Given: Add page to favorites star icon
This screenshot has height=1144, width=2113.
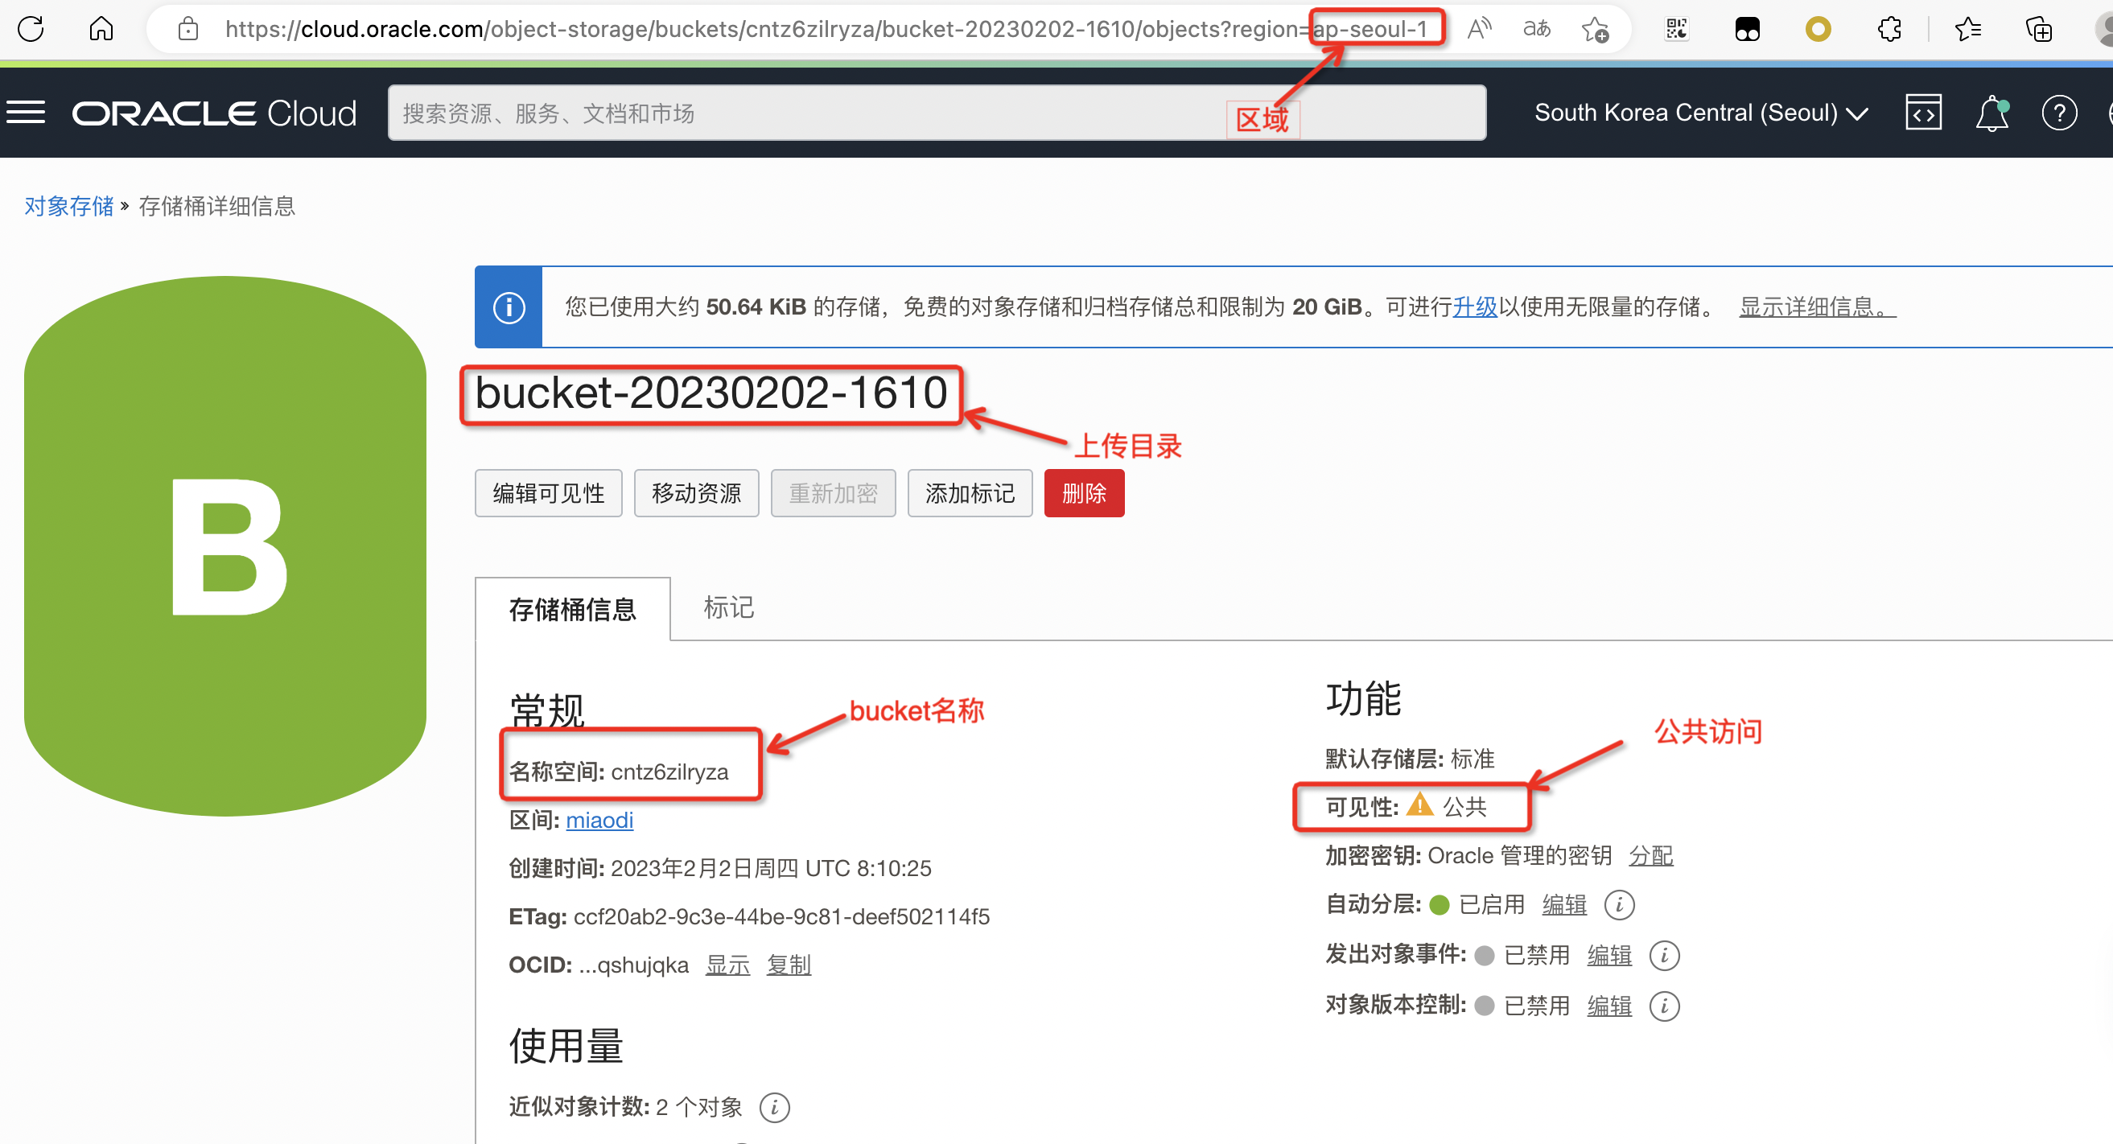Looking at the screenshot, I should point(1595,29).
